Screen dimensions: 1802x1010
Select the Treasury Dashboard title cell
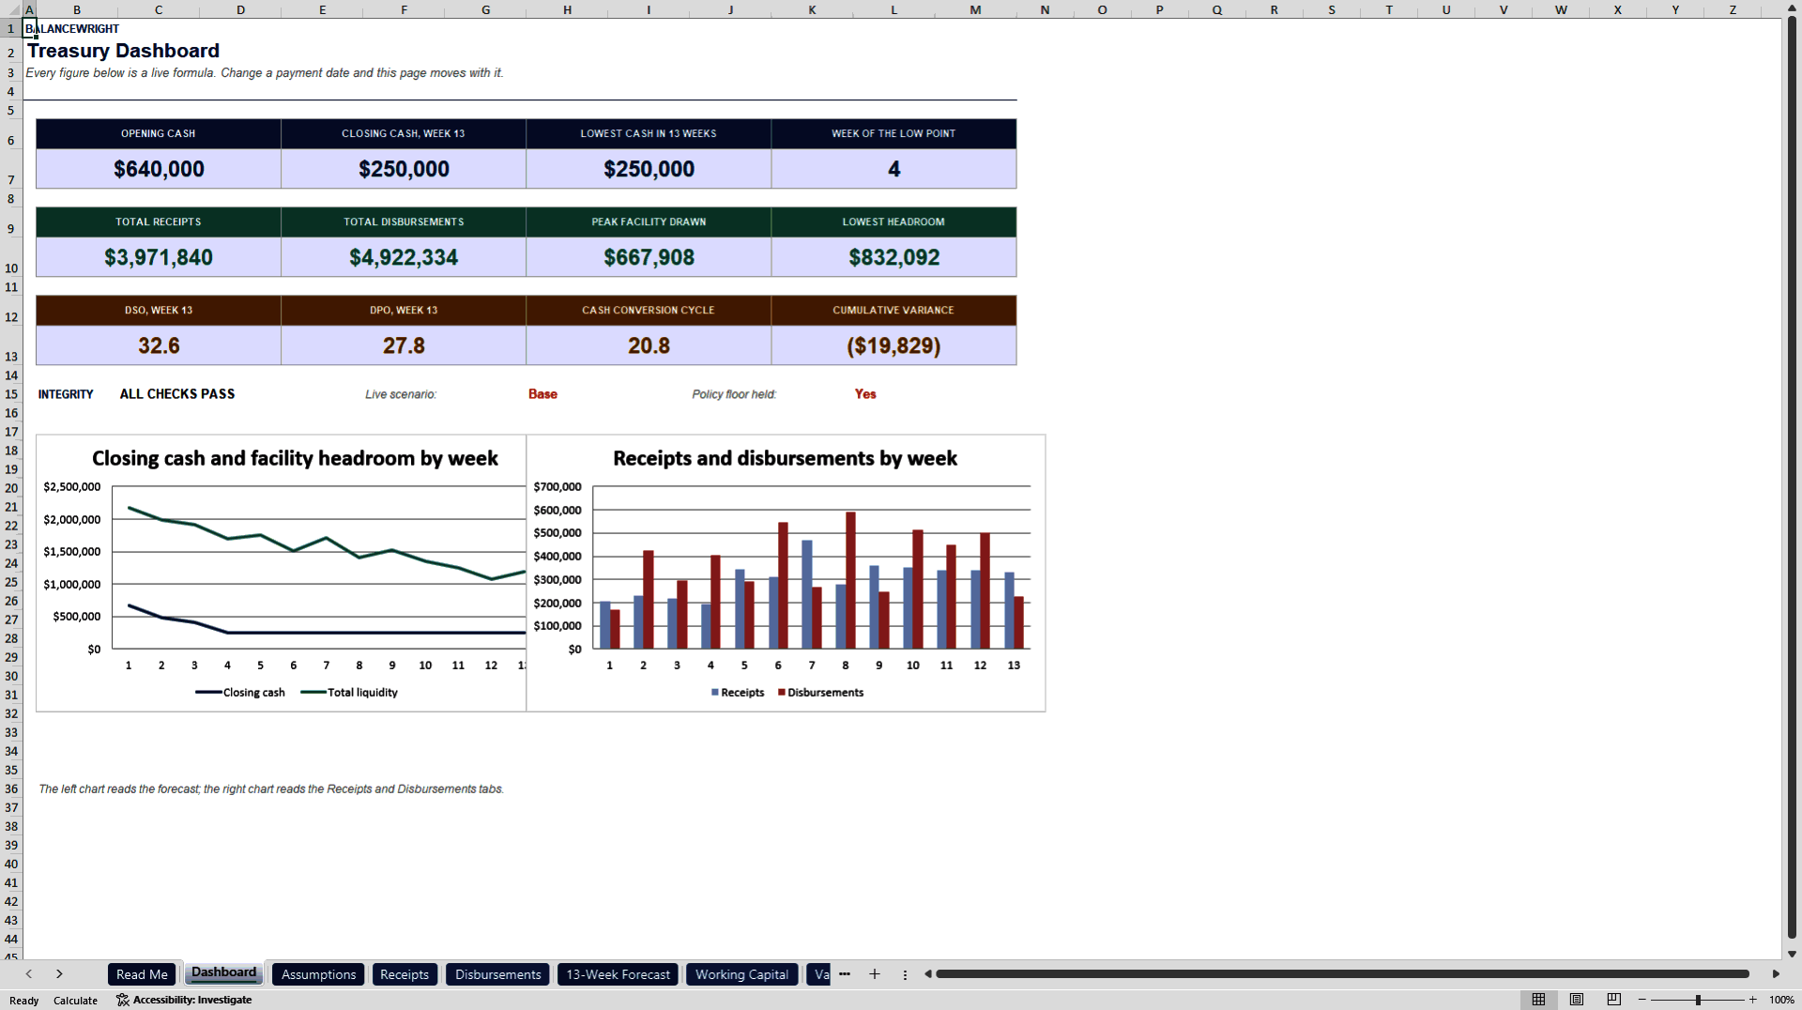click(x=123, y=51)
